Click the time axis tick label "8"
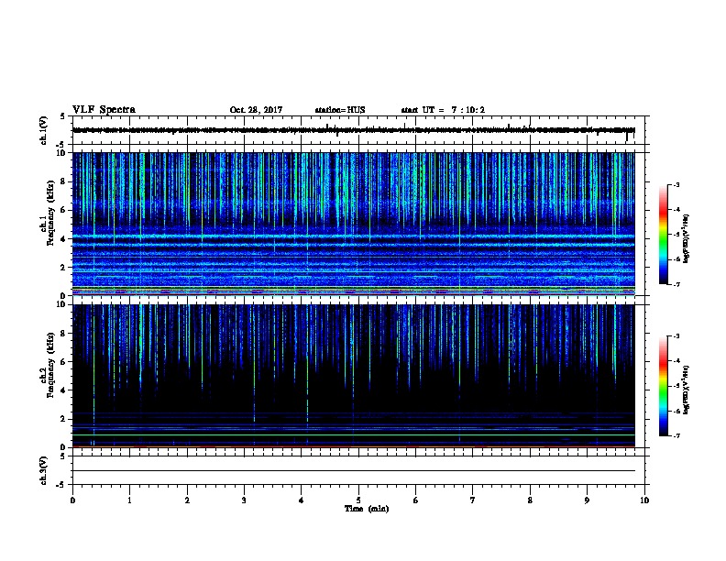Viewport: 726px width, 561px height. [530, 500]
